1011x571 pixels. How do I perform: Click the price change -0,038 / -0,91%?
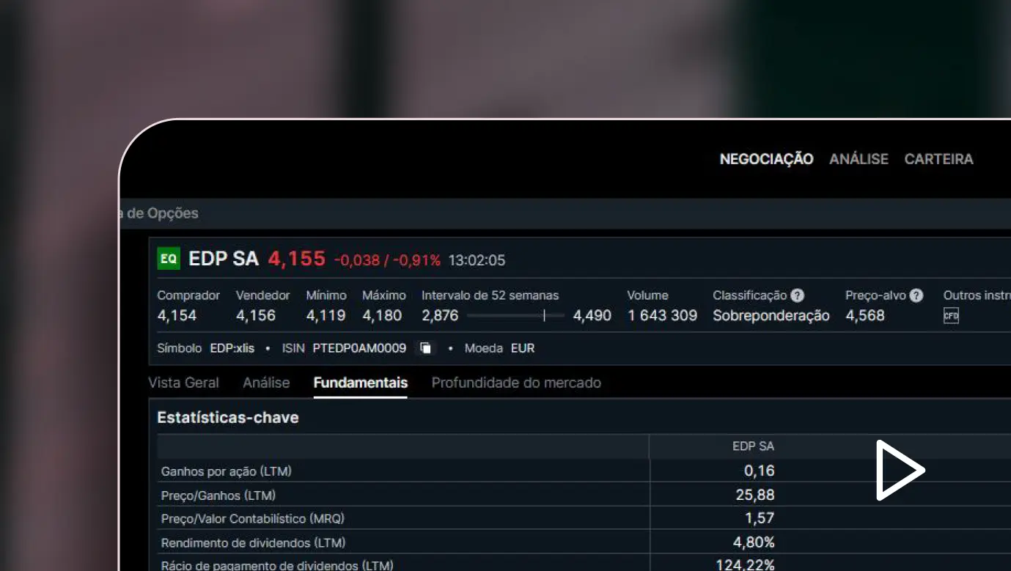click(387, 260)
